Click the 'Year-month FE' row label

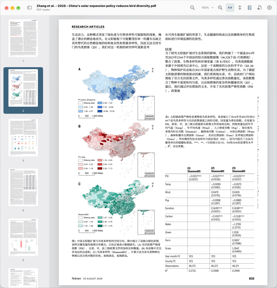(172, 256)
